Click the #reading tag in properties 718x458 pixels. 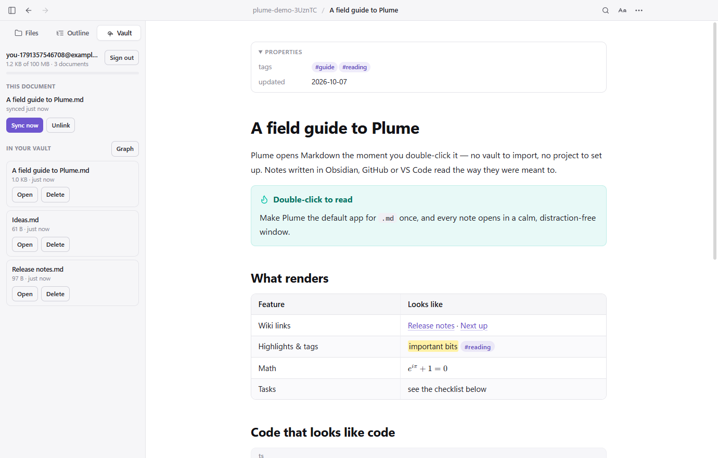[x=354, y=67]
